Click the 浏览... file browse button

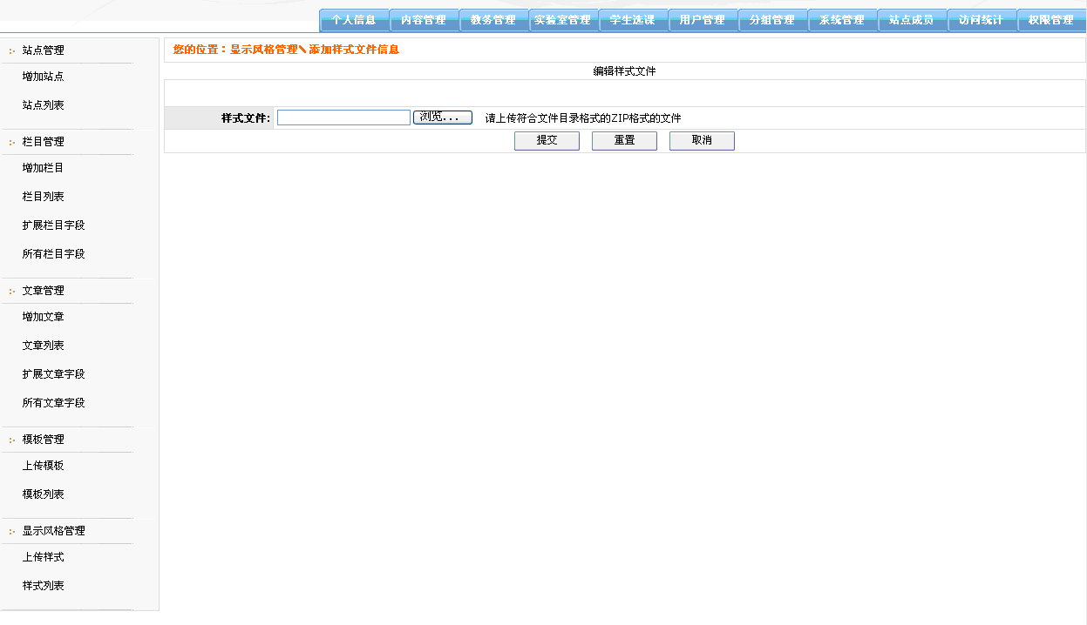click(x=443, y=118)
